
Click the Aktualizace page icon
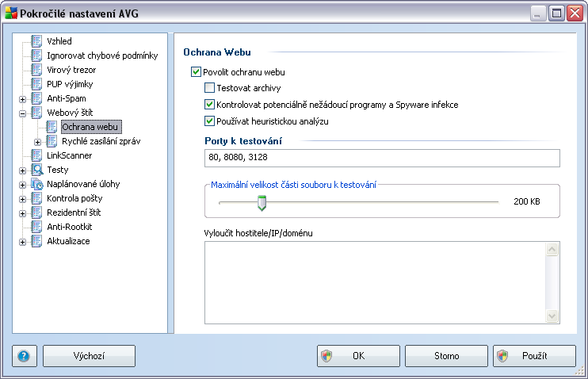[x=36, y=240]
